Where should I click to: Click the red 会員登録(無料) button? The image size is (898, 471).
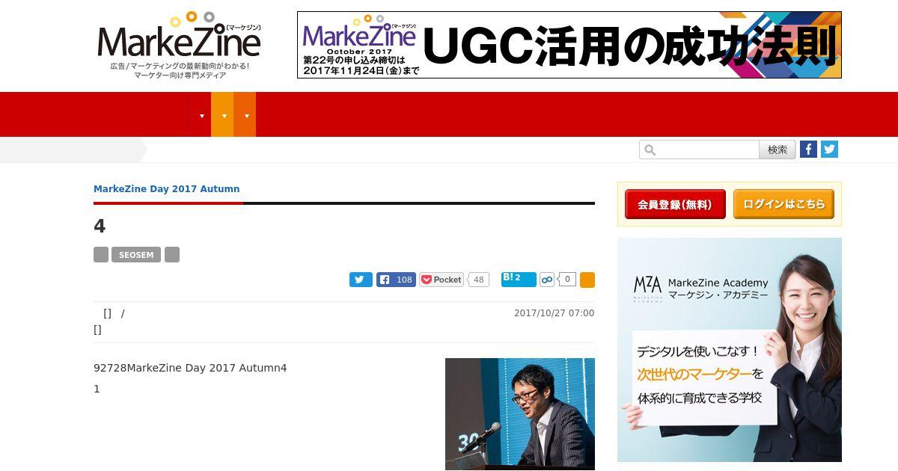(x=675, y=204)
